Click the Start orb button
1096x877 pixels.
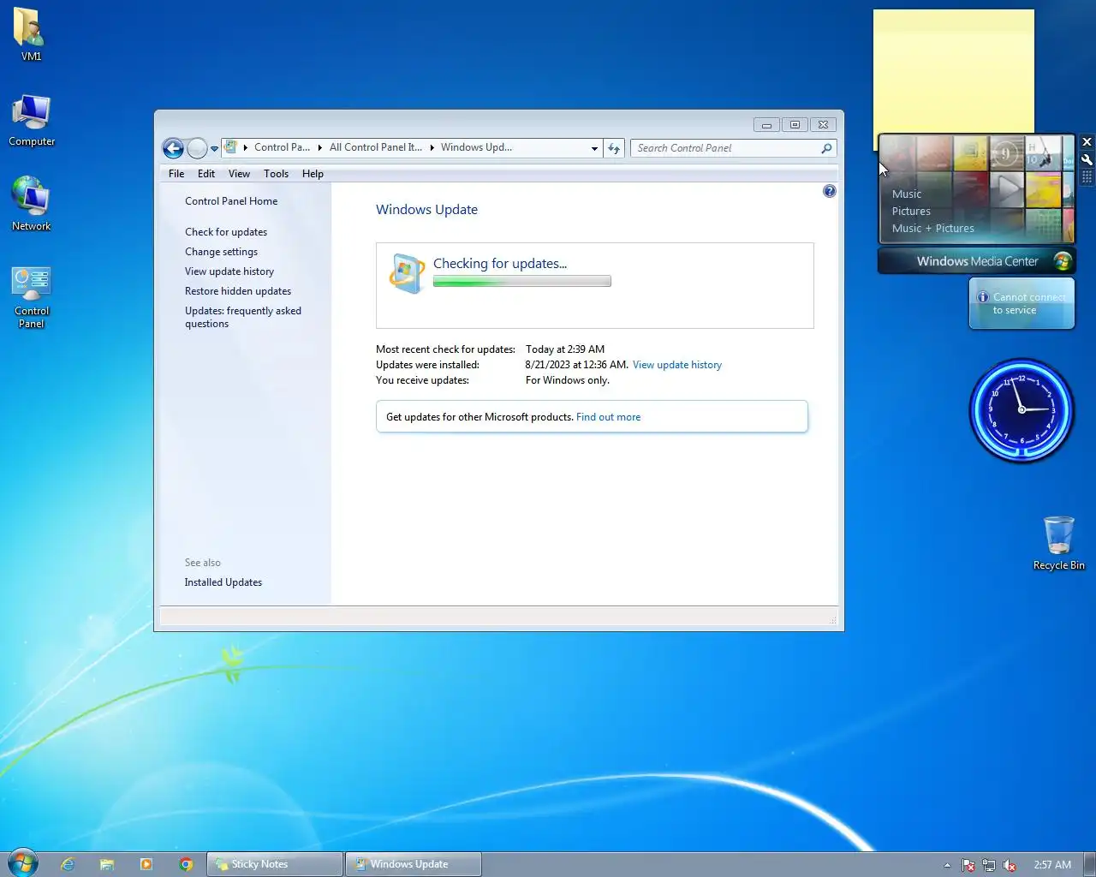coord(23,863)
